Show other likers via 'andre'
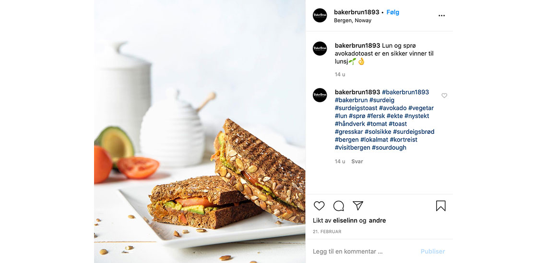The height and width of the screenshot is (263, 547). click(377, 220)
